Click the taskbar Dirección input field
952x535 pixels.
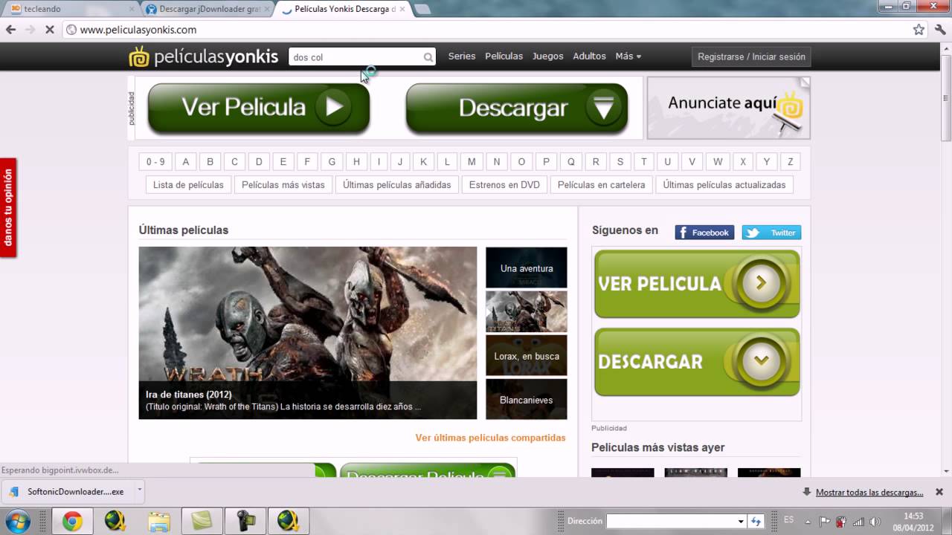tap(670, 521)
